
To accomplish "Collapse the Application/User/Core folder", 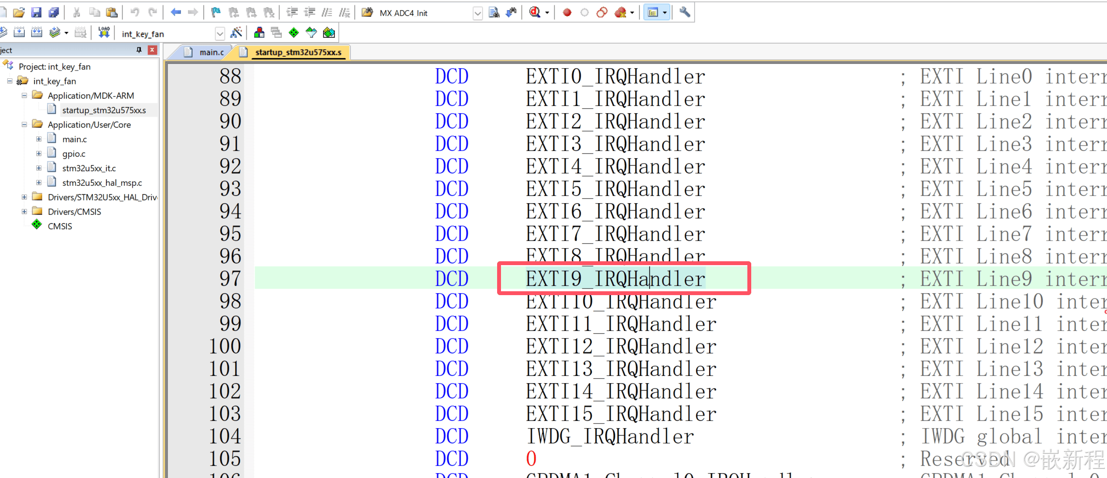I will coord(24,124).
